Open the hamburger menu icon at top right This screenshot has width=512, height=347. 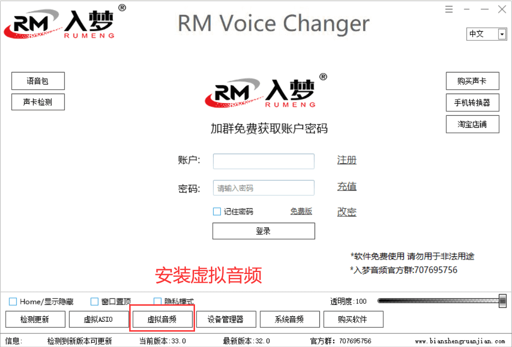pos(449,9)
